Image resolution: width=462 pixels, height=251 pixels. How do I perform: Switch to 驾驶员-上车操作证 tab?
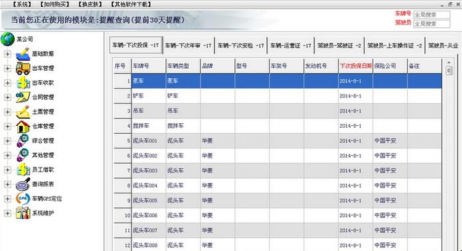[394, 46]
